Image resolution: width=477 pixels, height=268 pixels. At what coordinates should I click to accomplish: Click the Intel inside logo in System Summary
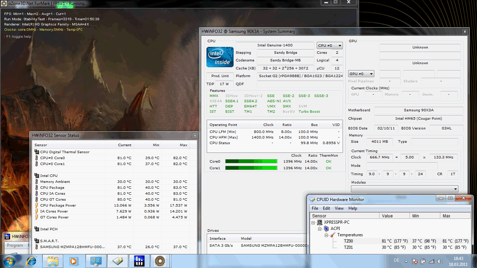(220, 57)
